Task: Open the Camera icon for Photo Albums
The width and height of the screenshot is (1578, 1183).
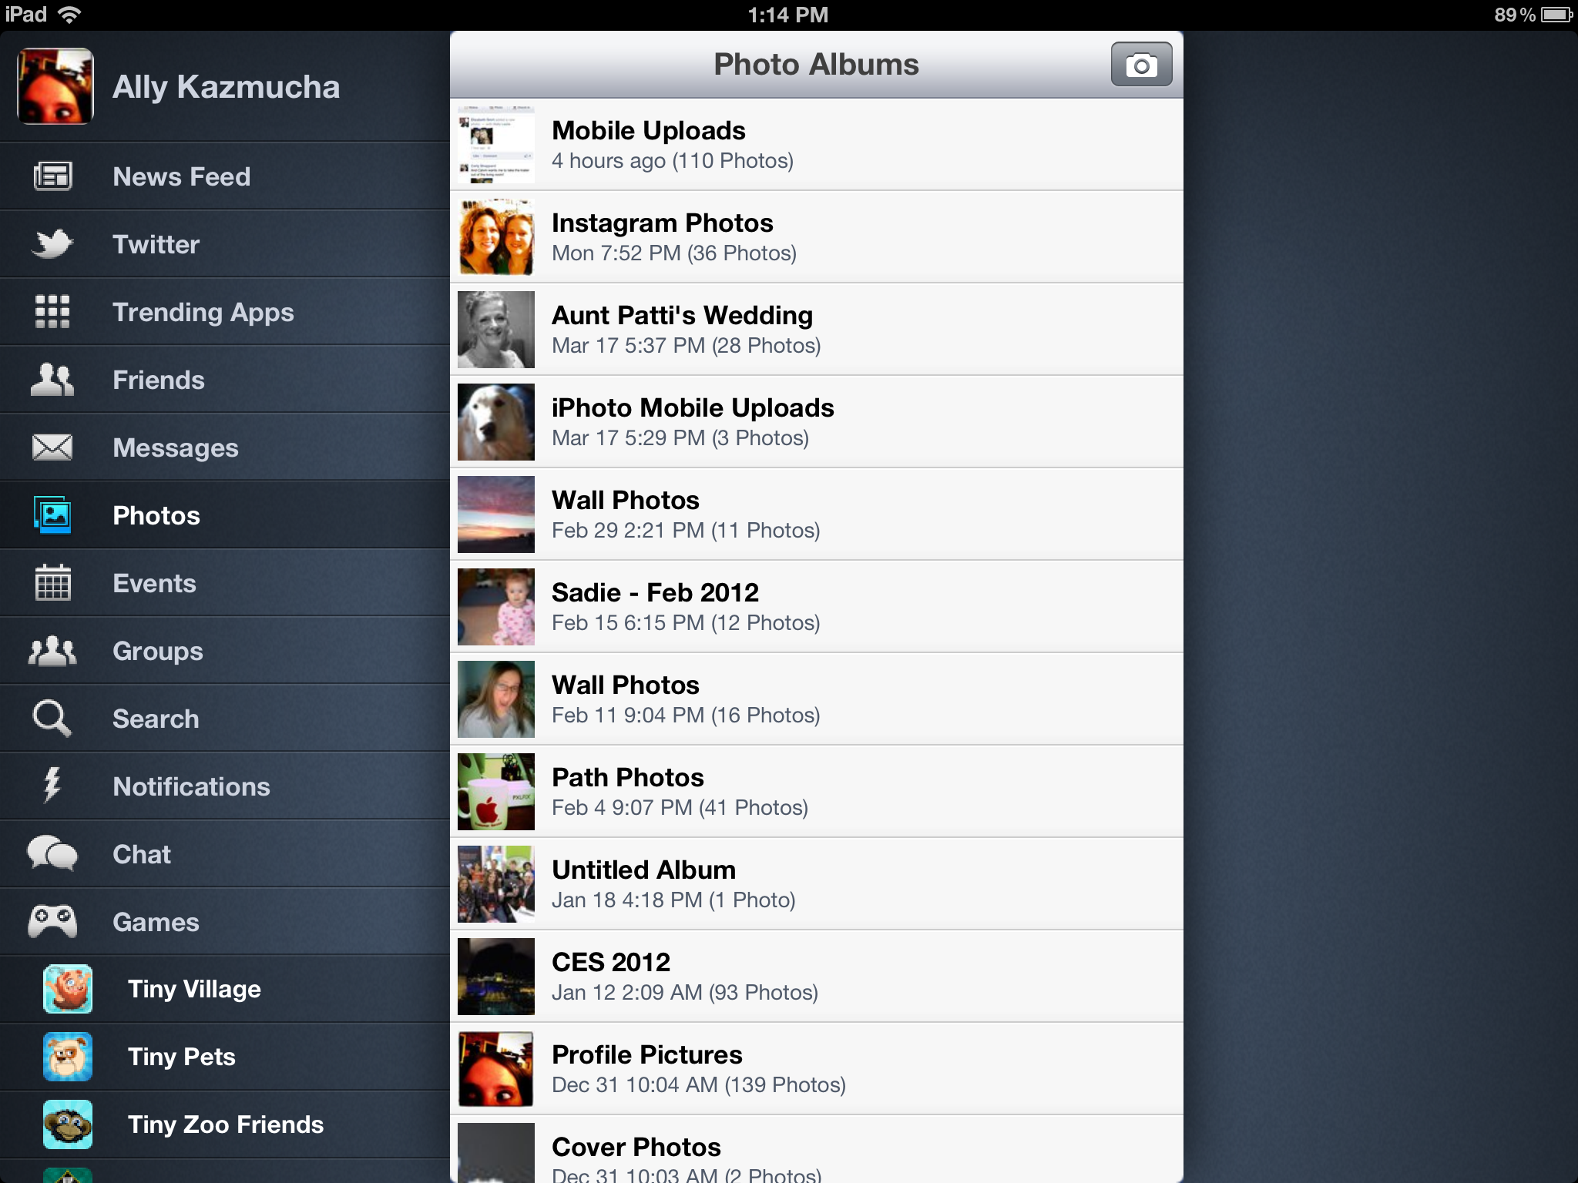Action: click(1138, 63)
